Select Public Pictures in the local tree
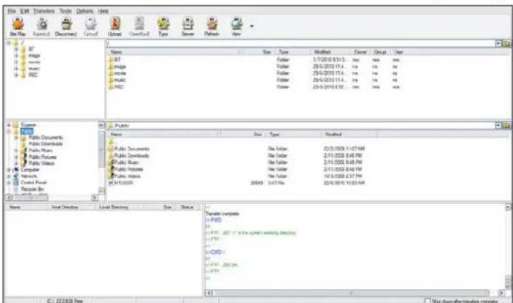The image size is (513, 303). 42,157
